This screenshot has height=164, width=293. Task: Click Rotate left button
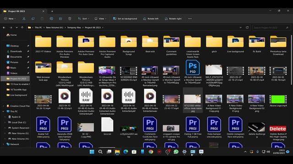point(151,19)
